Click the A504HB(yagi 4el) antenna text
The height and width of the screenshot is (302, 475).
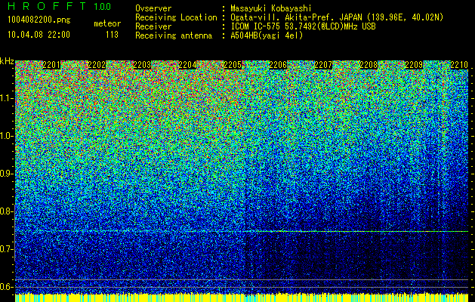[x=267, y=35]
